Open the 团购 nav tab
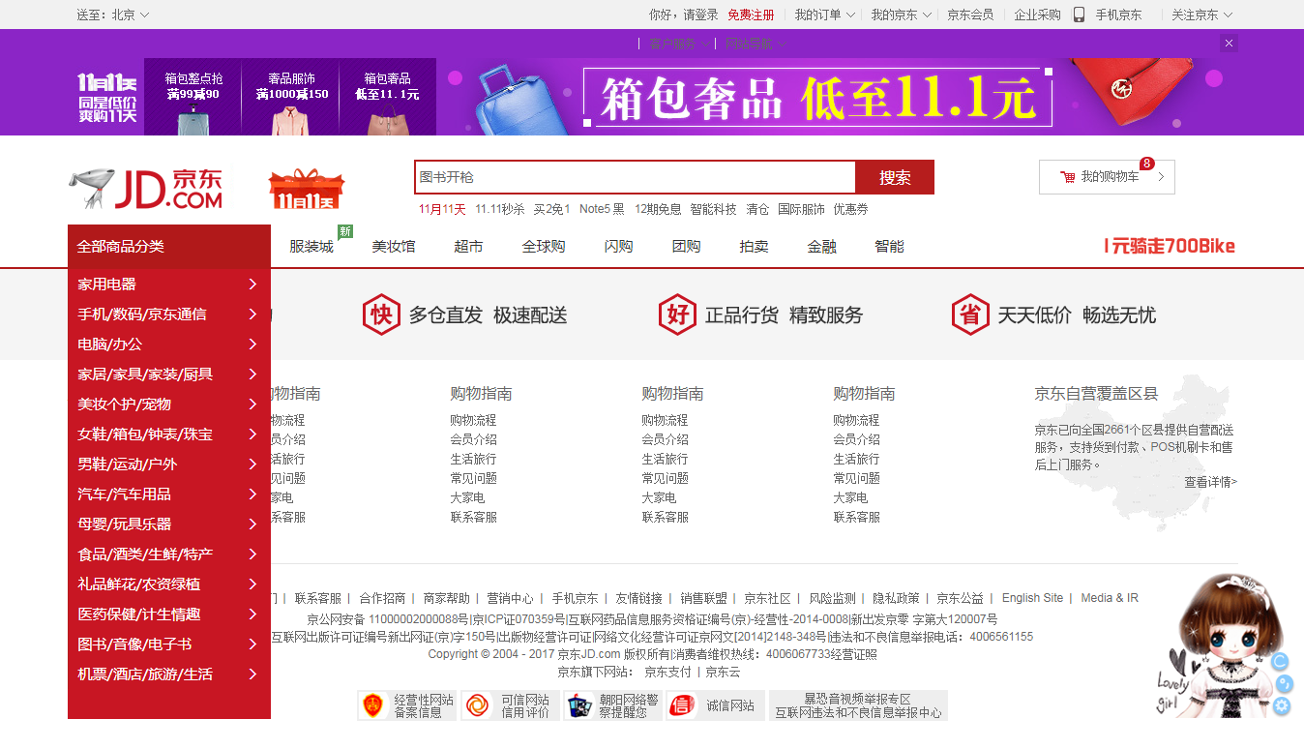 tap(686, 247)
